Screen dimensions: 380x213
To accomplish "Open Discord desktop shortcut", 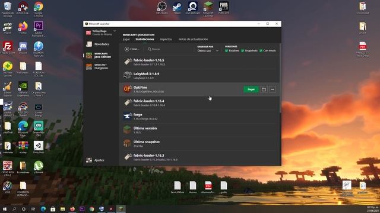I will (23, 47).
